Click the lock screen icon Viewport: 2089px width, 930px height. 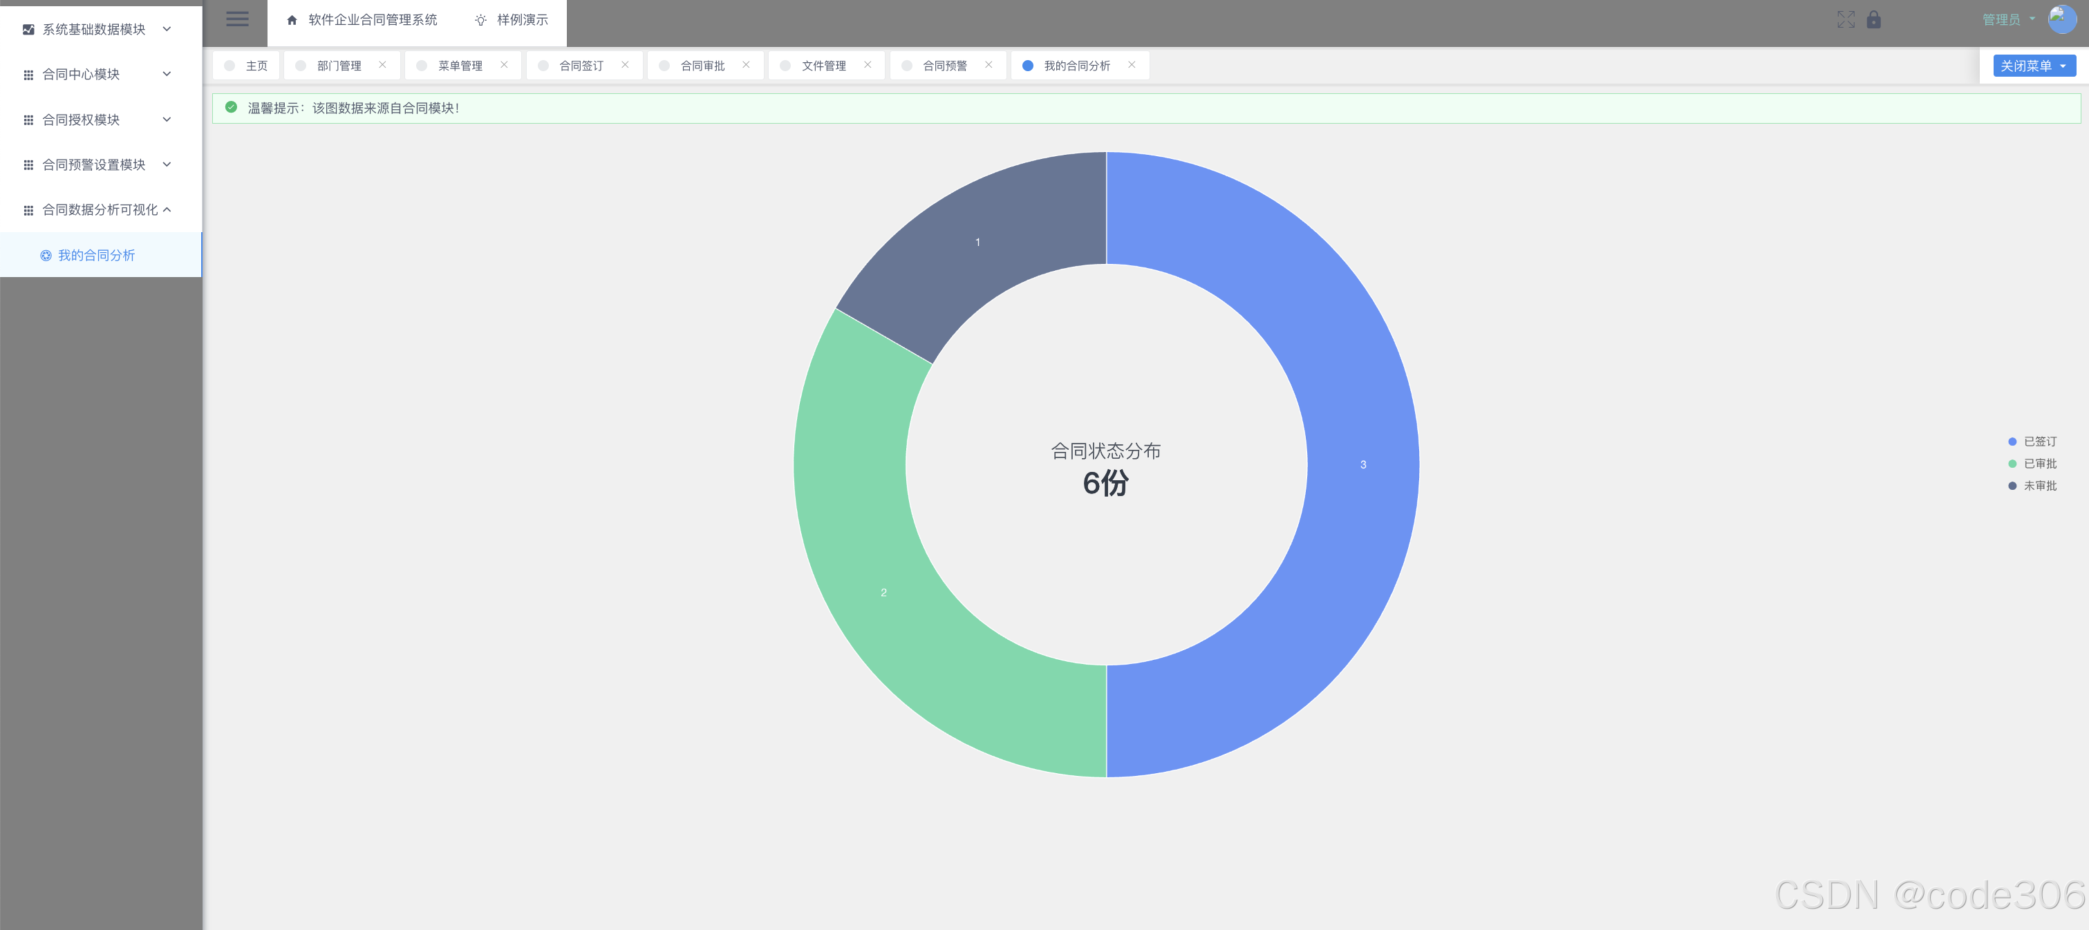[1873, 19]
